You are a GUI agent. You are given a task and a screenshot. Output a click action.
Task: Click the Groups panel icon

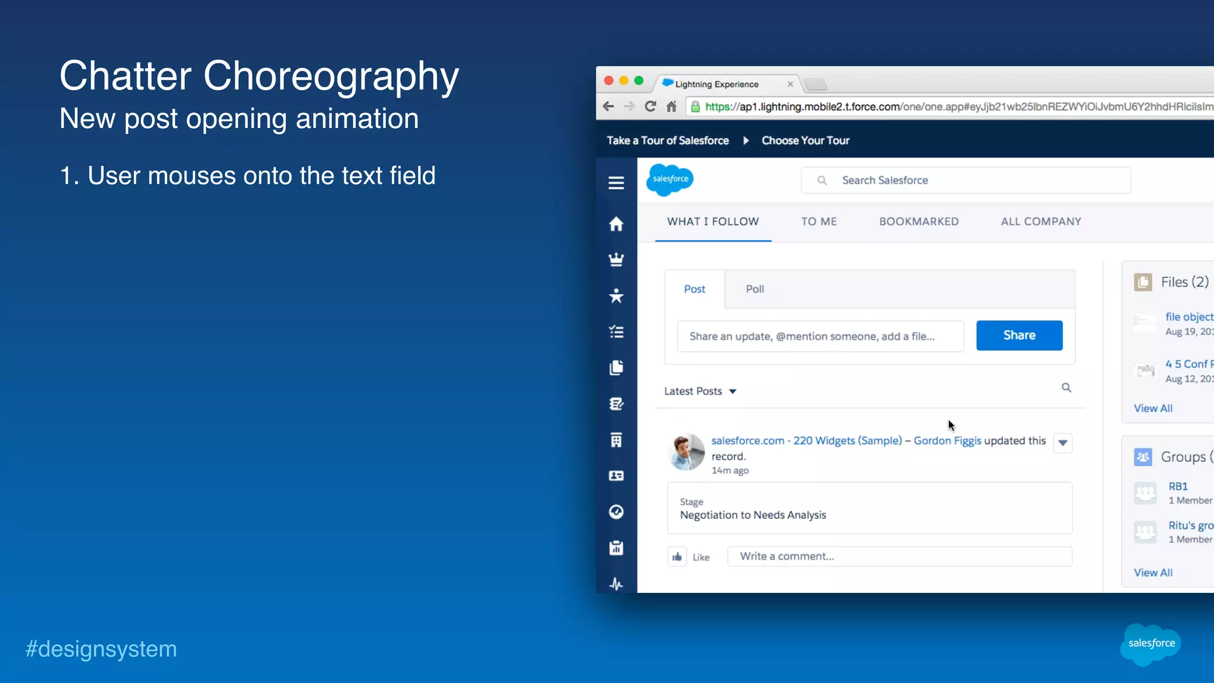pos(1142,457)
